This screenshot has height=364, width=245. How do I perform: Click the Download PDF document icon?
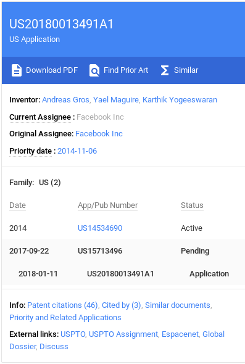click(17, 70)
